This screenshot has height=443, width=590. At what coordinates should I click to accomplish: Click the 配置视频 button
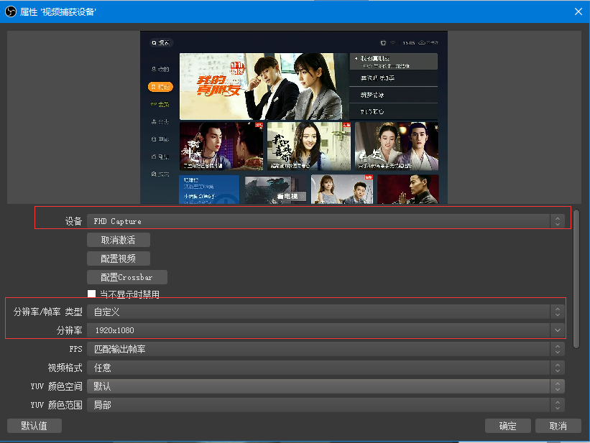point(119,258)
